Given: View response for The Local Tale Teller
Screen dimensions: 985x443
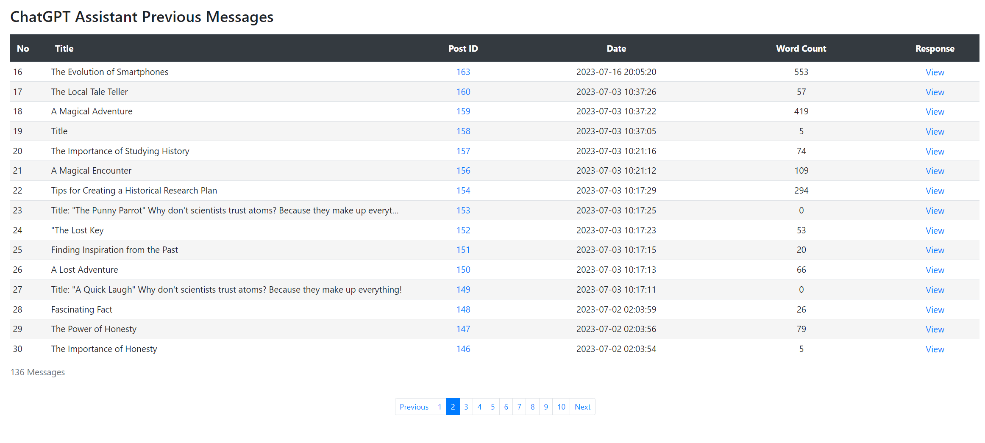Looking at the screenshot, I should pyautogui.click(x=935, y=92).
